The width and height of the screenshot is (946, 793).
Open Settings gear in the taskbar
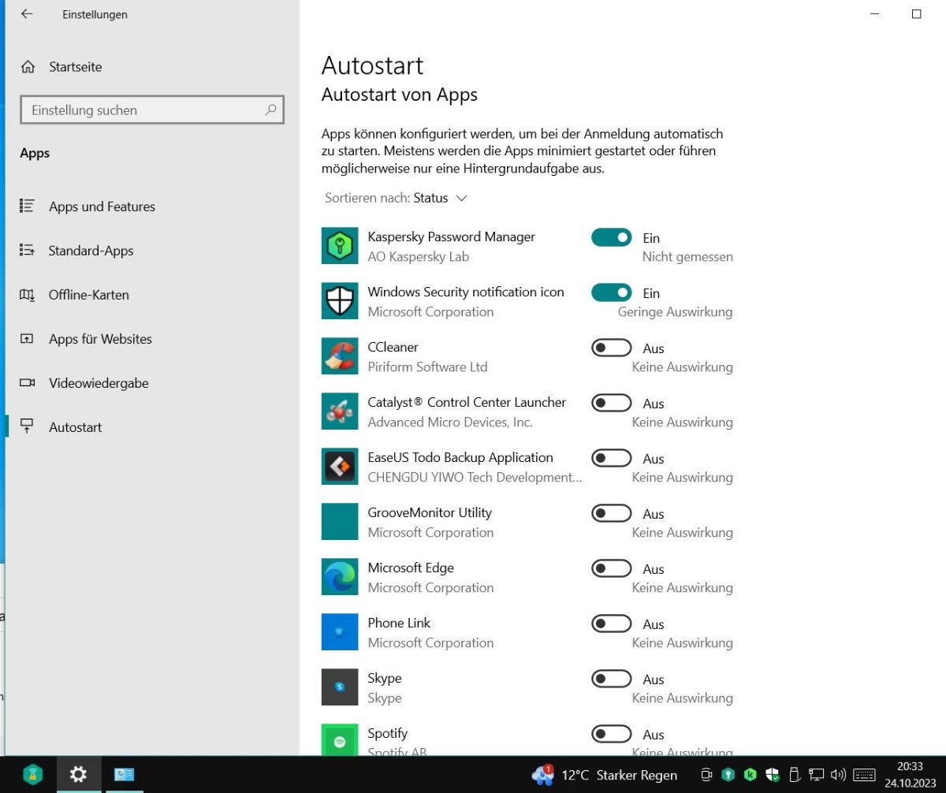tap(78, 774)
